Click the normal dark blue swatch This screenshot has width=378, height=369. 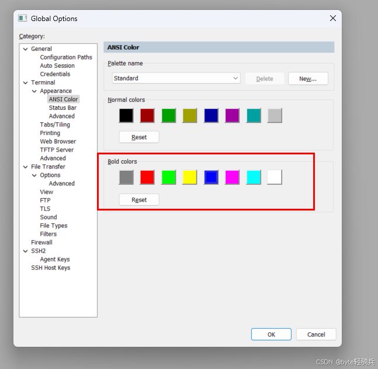[x=211, y=115]
